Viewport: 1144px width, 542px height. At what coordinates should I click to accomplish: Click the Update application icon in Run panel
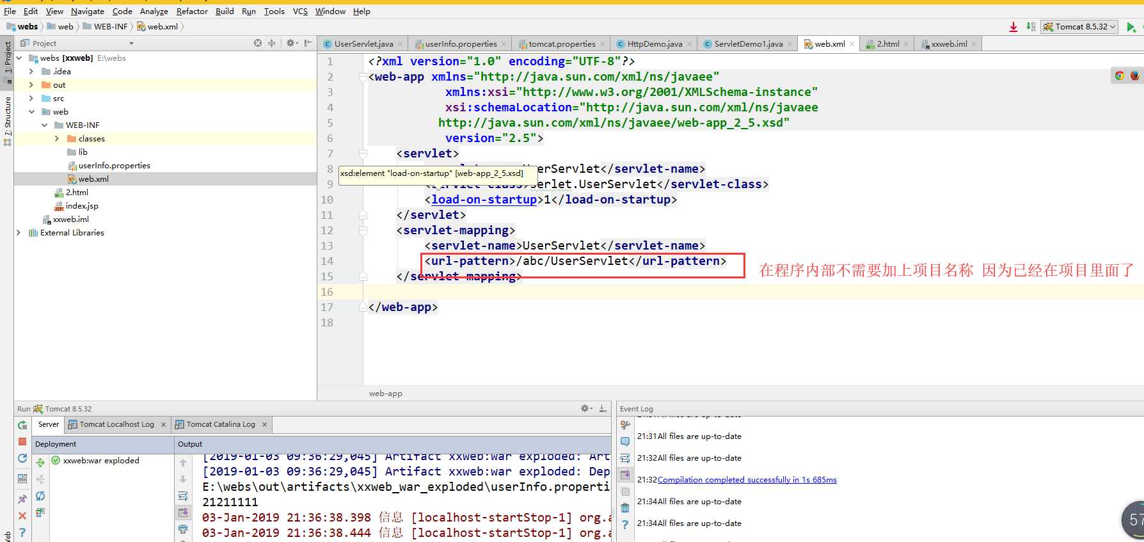click(22, 458)
